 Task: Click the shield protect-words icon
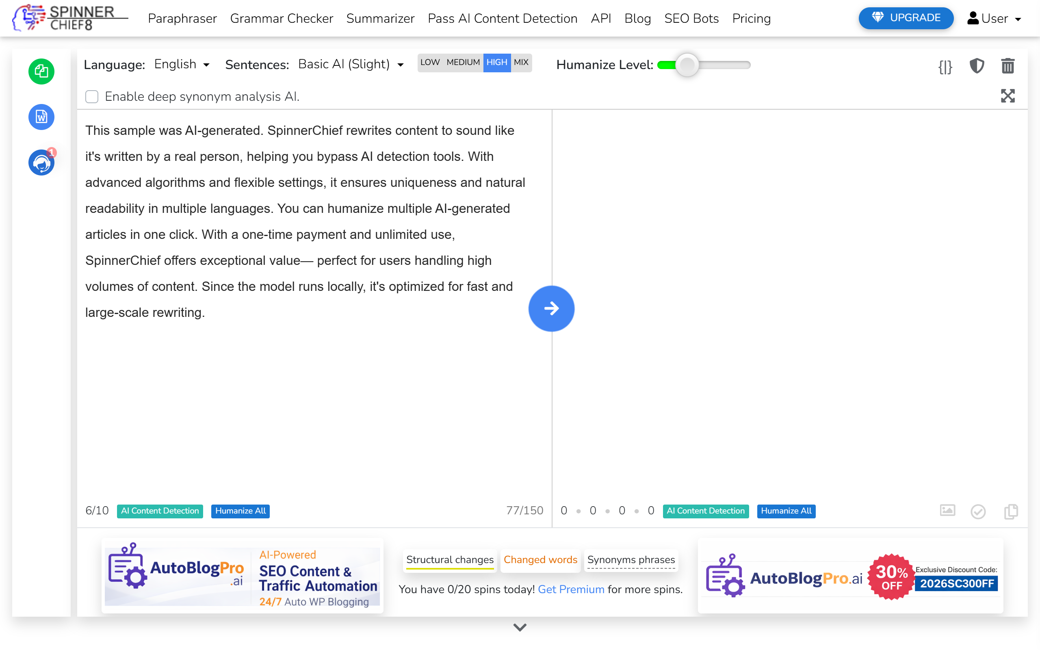click(977, 66)
